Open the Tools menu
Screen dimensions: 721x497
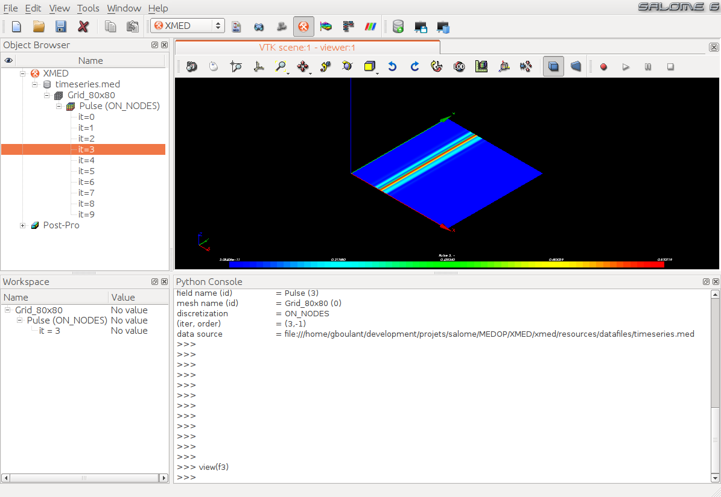[x=88, y=8]
